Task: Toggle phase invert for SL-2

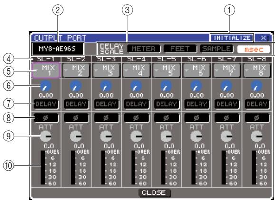Action: [x=76, y=118]
